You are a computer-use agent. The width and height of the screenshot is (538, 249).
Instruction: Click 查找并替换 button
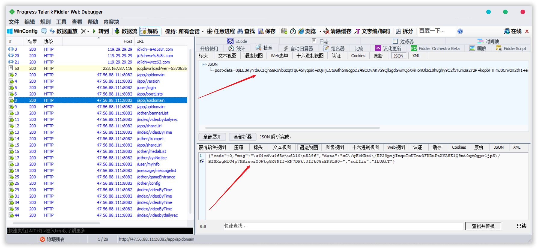coord(483,226)
